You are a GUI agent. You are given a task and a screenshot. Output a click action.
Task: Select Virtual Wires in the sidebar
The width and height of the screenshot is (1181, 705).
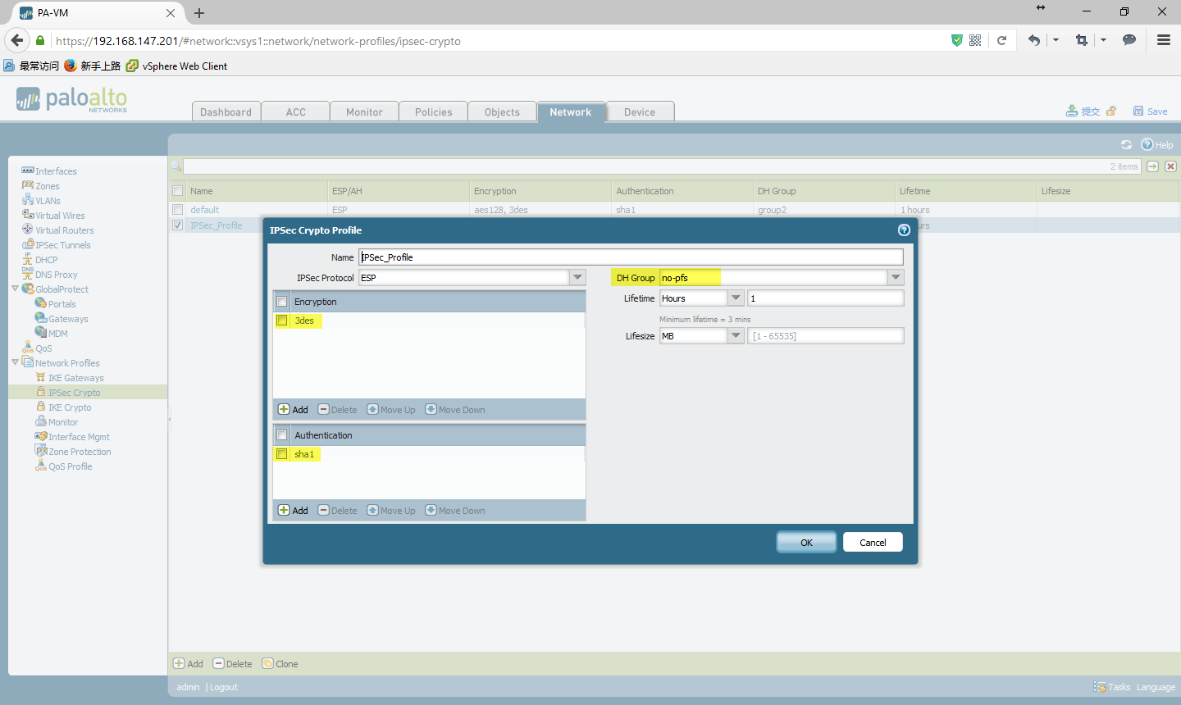60,216
